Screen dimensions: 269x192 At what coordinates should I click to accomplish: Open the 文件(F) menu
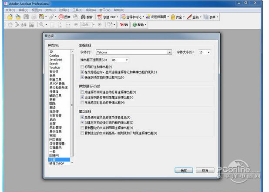(x=10, y=10)
